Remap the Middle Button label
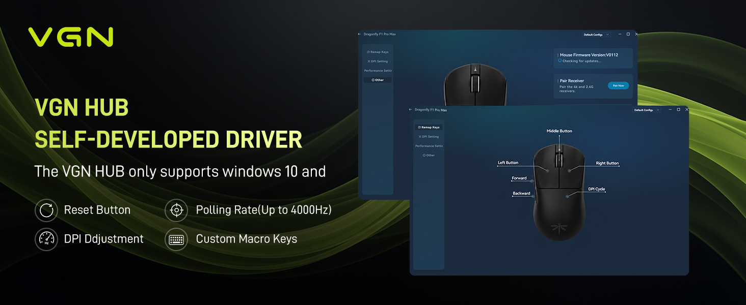Screen dimensions: 746x305 point(559,131)
